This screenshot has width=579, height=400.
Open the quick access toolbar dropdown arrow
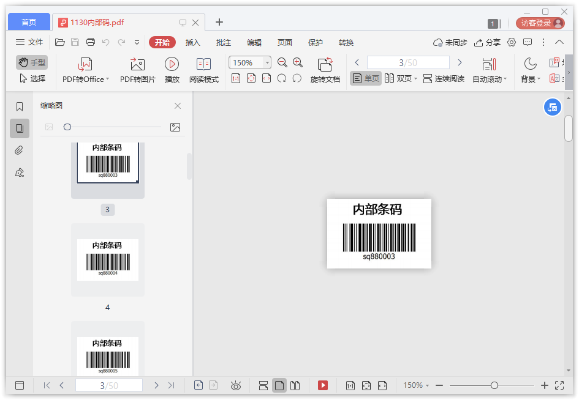[x=137, y=42]
